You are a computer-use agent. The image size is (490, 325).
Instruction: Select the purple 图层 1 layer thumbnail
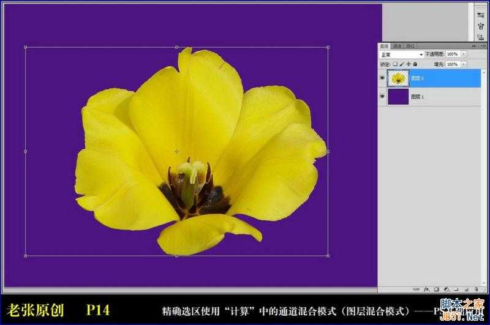[x=398, y=97]
